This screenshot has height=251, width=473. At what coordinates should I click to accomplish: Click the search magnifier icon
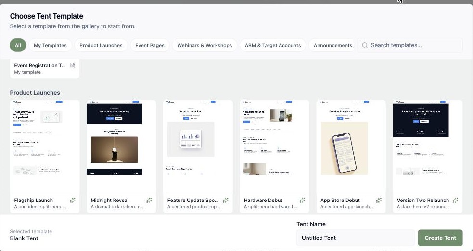(365, 45)
